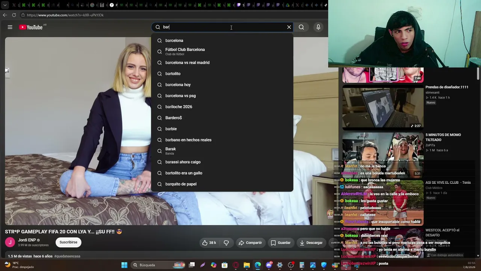This screenshot has height=271, width=481.
Task: Open the YouTube guide hamburger menu
Action: point(10,27)
